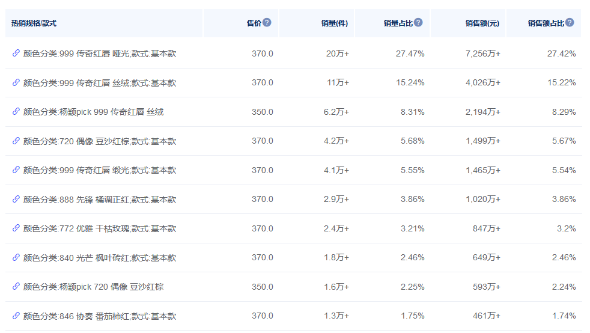Select revenue cell 2,194万+
Screen dimensions: 590x333
pos(483,112)
